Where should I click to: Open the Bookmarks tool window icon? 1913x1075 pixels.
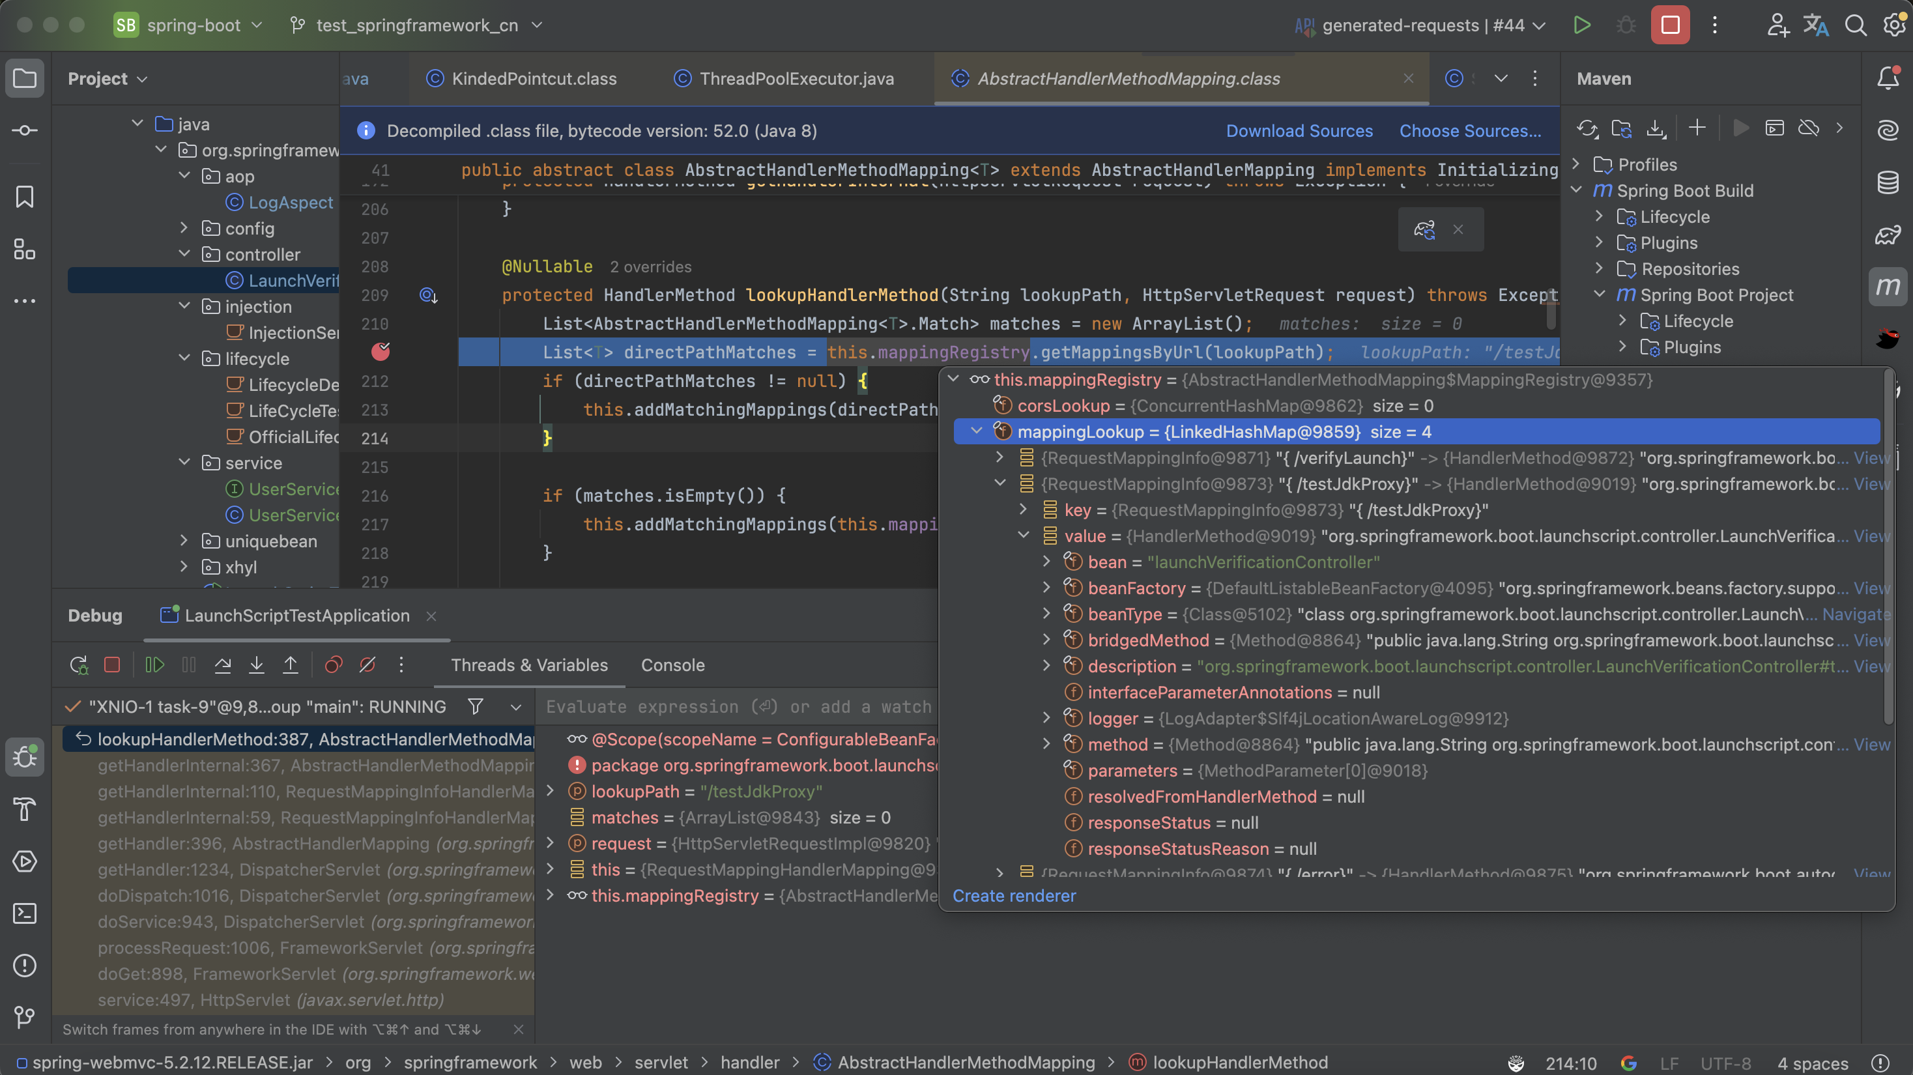[x=25, y=197]
